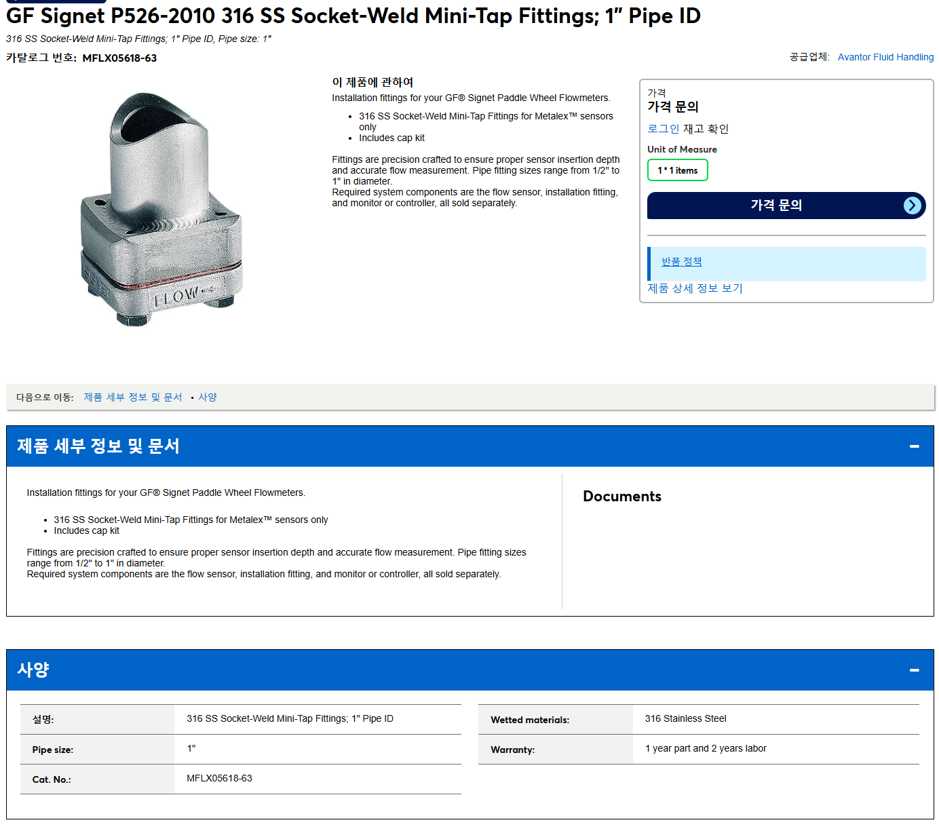
Task: Click the 설명 value in the spec table
Action: point(290,719)
